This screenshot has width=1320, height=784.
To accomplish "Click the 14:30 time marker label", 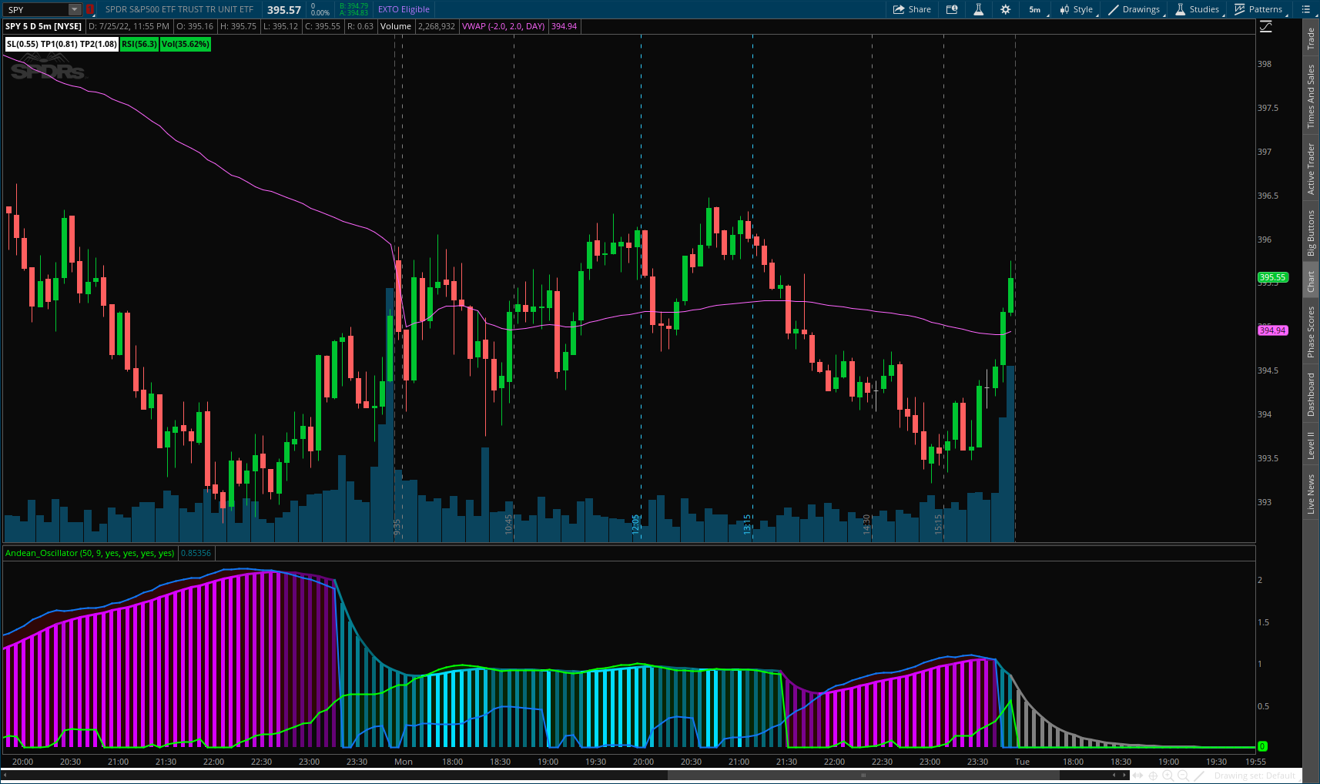I will point(866,525).
